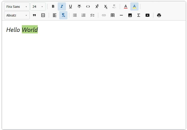Viewport: 187px width, 130px height.
Task: Toggle left-to-right text direction
Action: [x=63, y=15]
